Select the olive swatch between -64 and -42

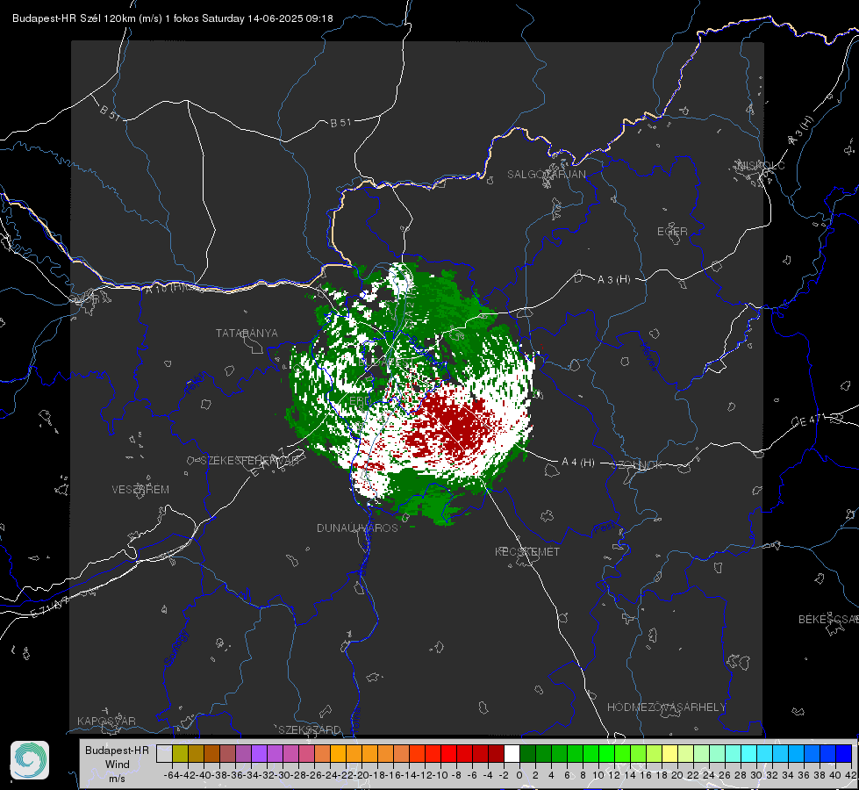pyautogui.click(x=180, y=753)
